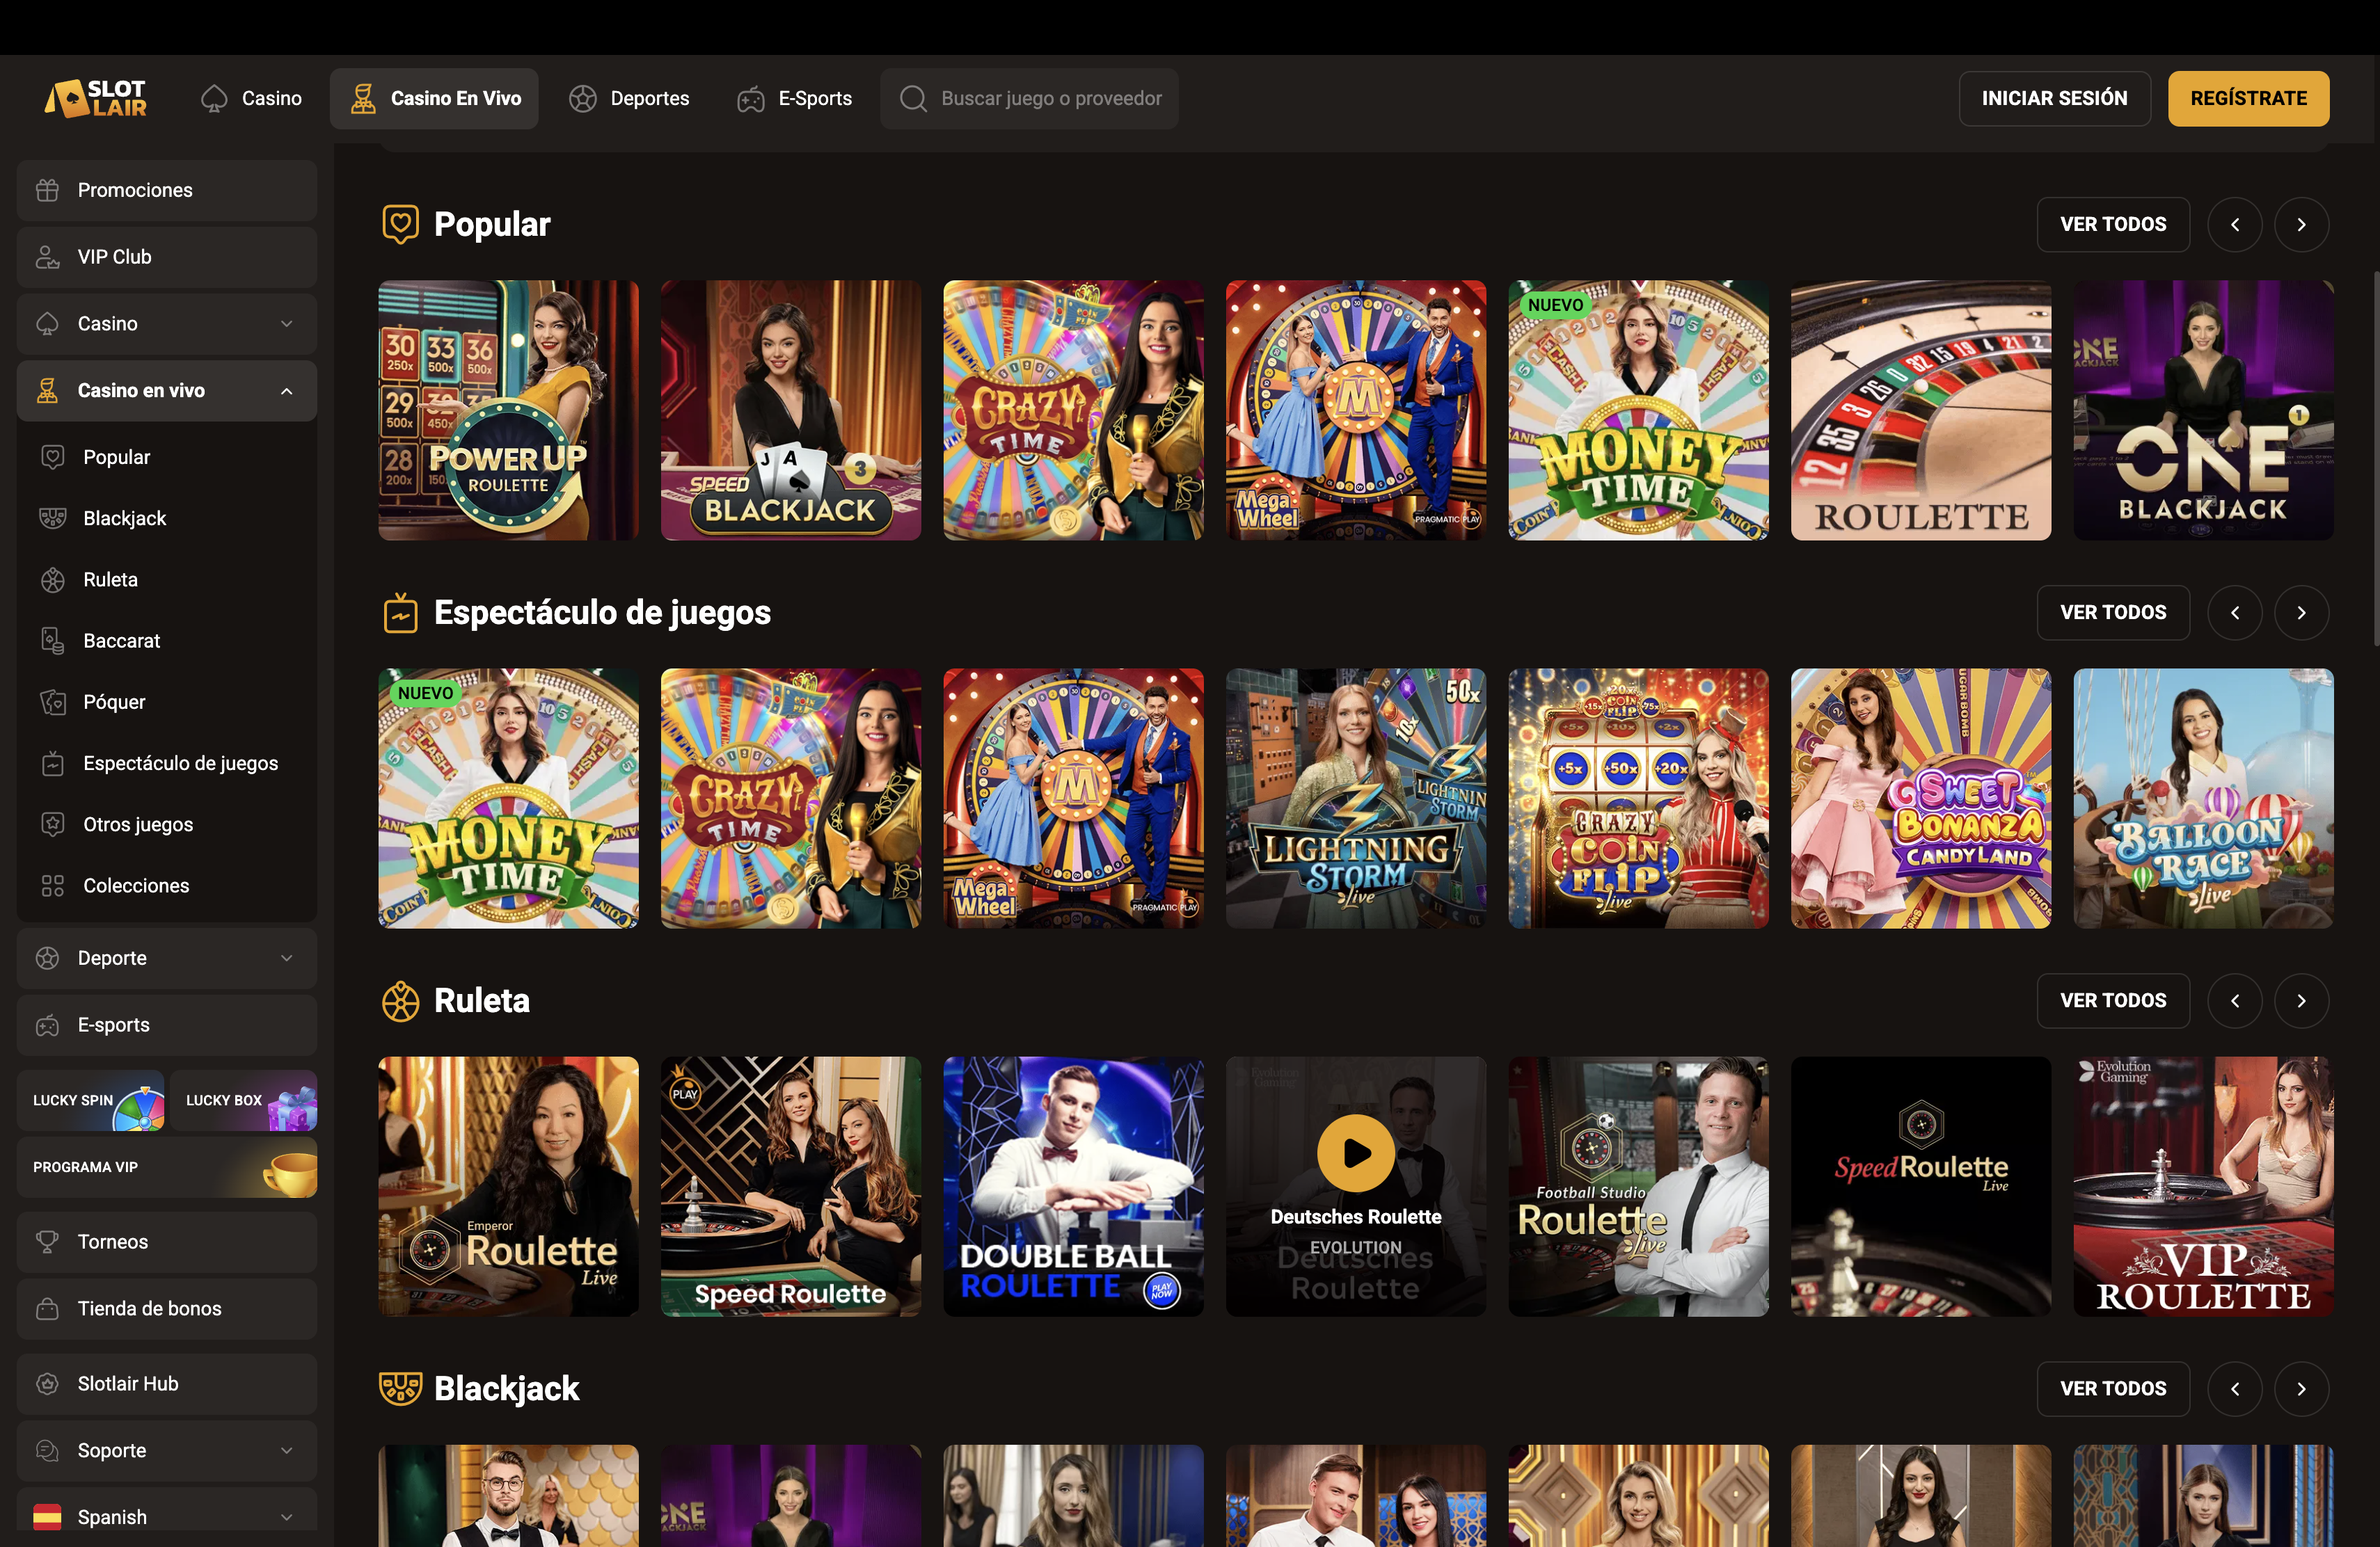Screen dimensions: 2380x1547
Task: Open the One Blackjack thumbnail in Popular
Action: coord(2203,410)
